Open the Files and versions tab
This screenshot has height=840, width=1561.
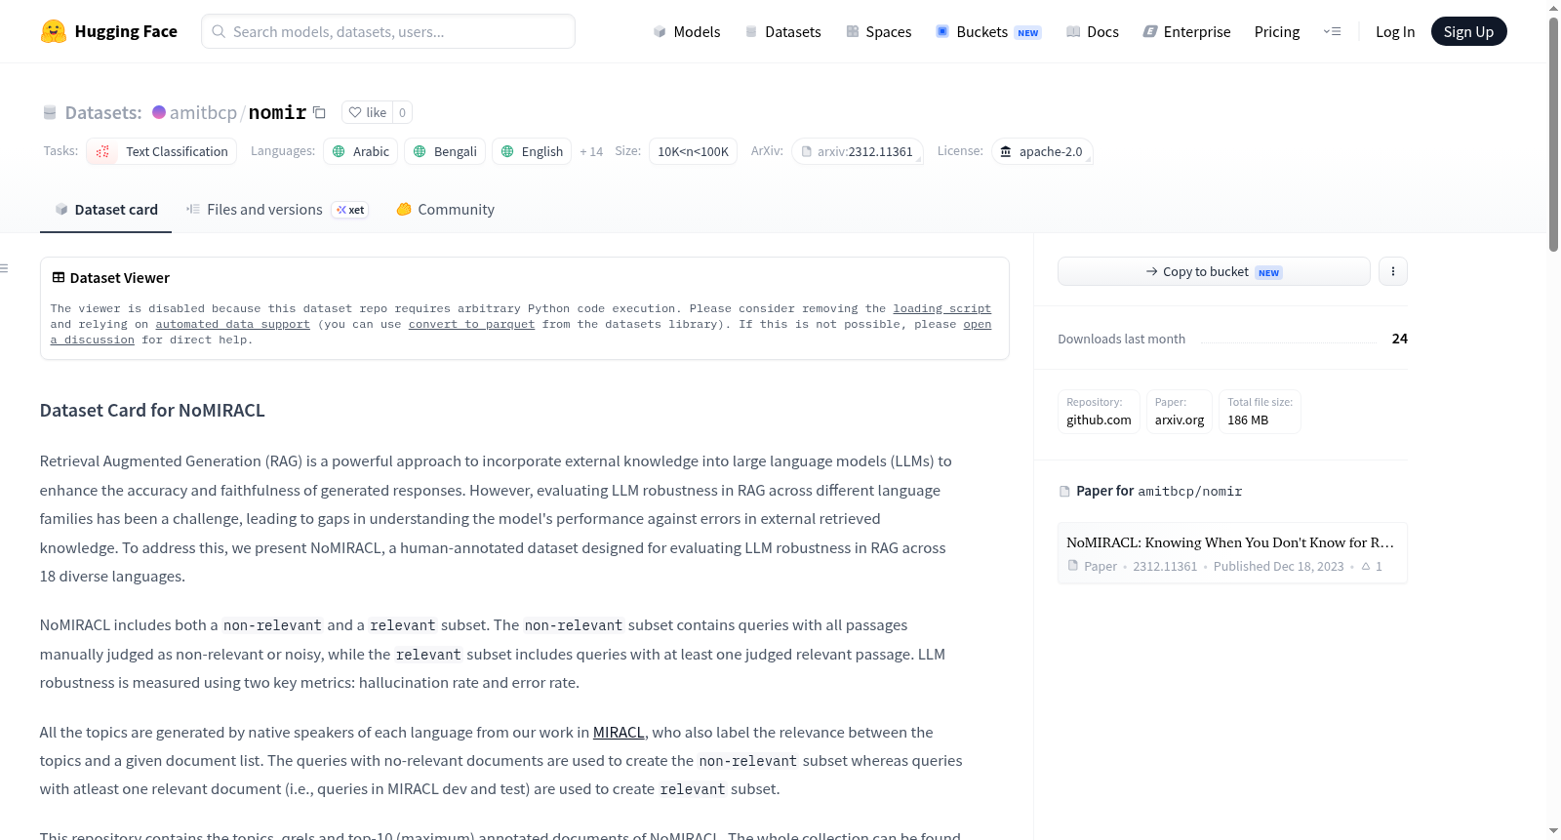click(x=277, y=210)
